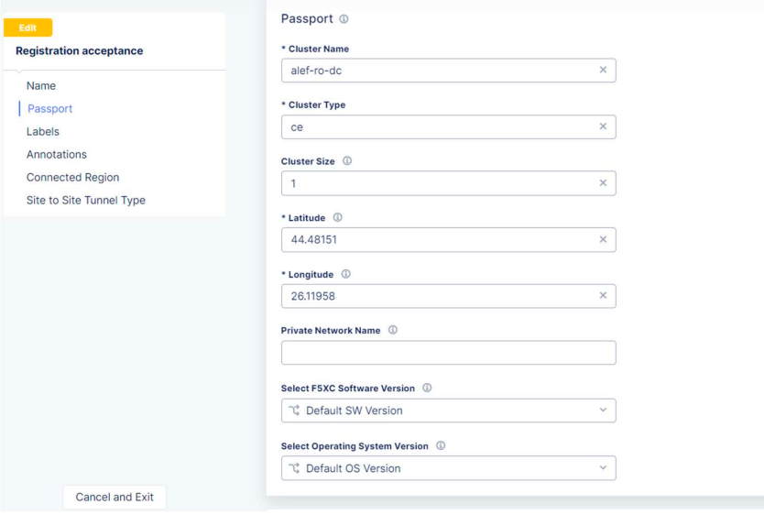This screenshot has height=515, width=764.
Task: Go to the Labels section
Action: (43, 132)
